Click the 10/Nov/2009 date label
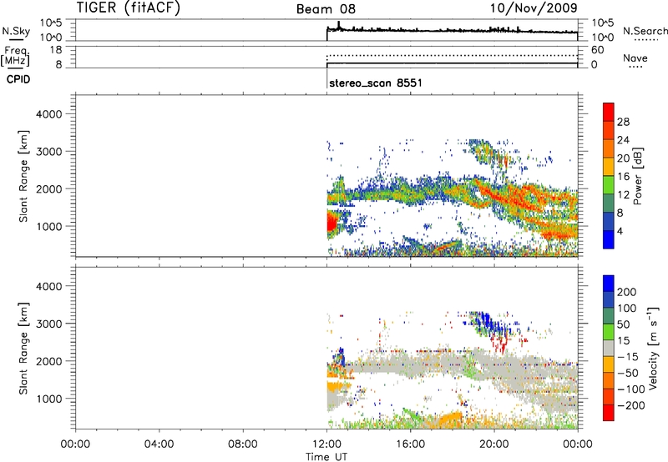Image resolution: width=668 pixels, height=462 pixels. tap(534, 8)
